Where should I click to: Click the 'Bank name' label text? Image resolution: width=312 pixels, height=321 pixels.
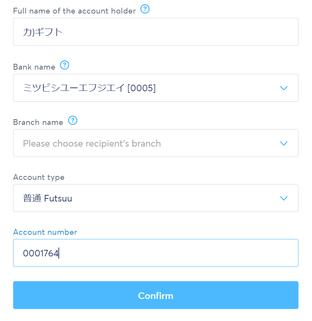(x=34, y=67)
